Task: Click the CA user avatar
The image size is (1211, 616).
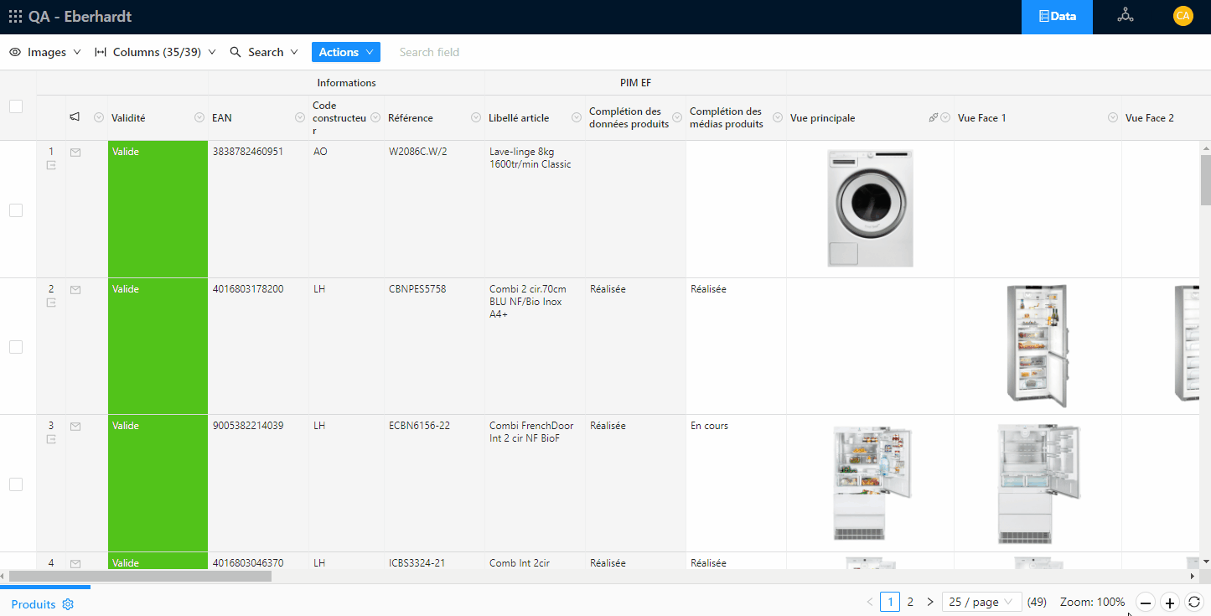Action: [x=1183, y=16]
